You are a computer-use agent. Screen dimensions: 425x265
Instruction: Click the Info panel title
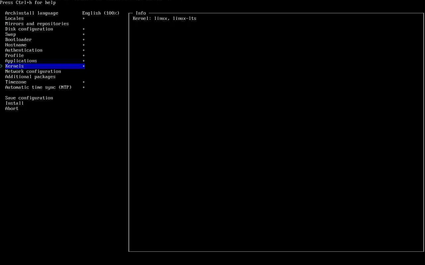tap(140, 13)
